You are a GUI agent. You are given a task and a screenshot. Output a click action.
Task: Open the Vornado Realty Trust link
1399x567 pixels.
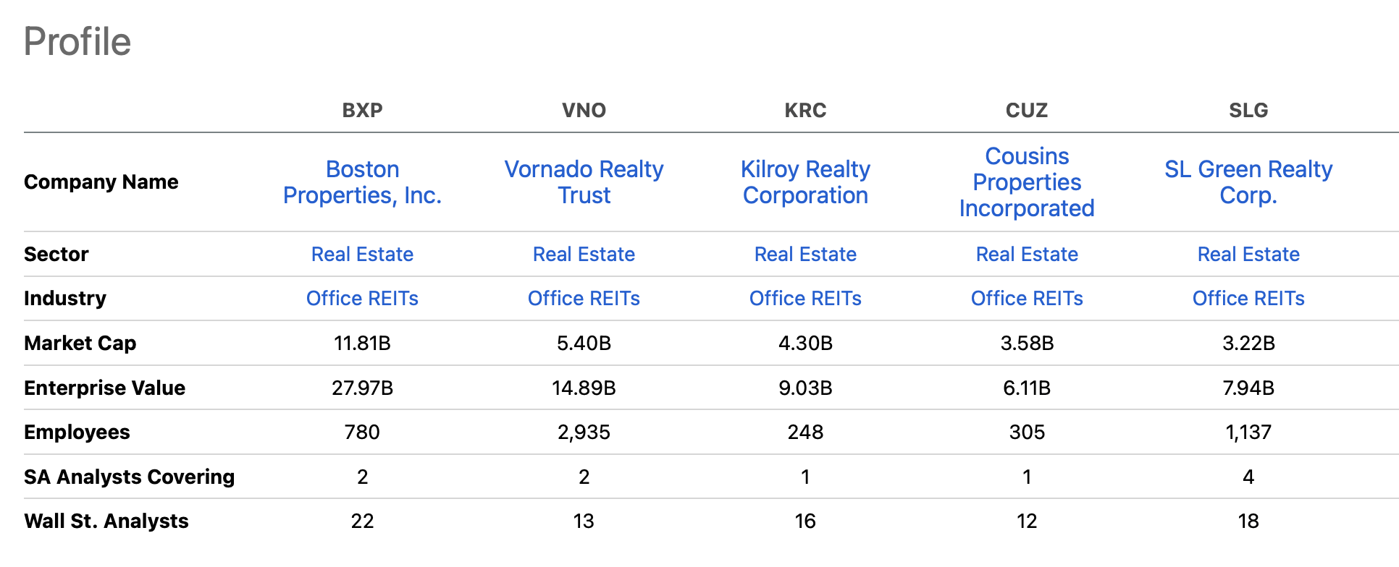(584, 182)
